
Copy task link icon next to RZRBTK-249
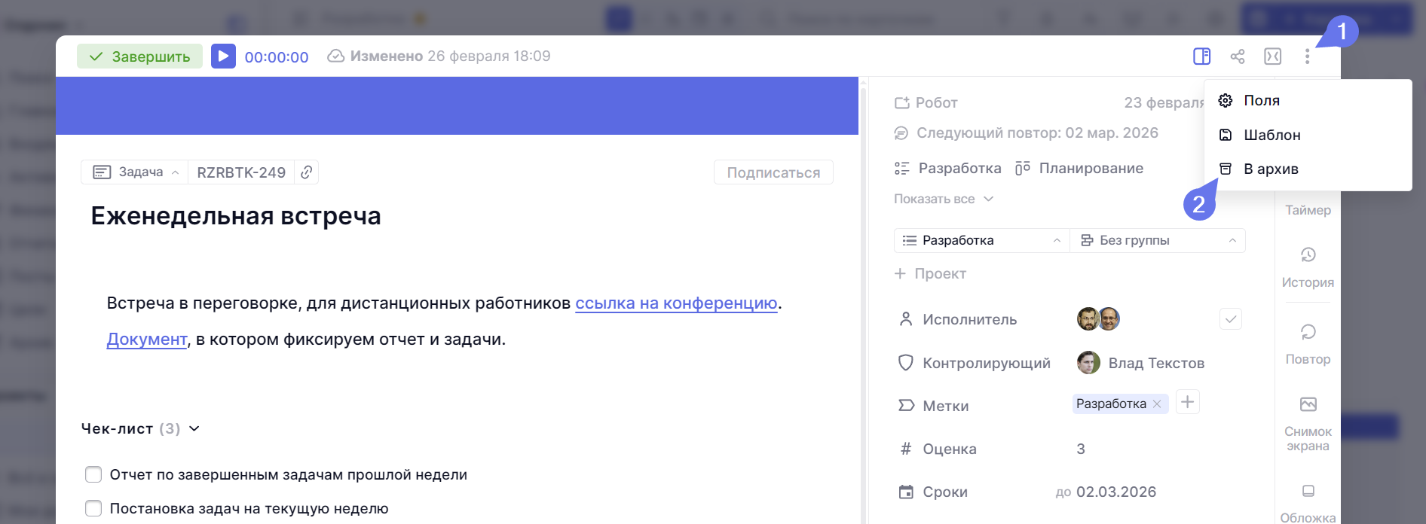306,172
